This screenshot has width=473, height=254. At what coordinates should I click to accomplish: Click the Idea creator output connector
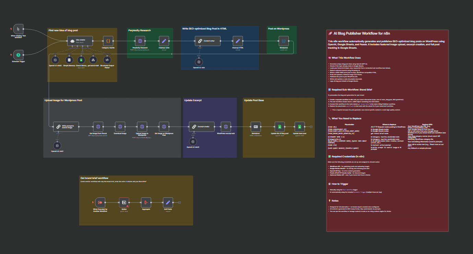coord(93,41)
